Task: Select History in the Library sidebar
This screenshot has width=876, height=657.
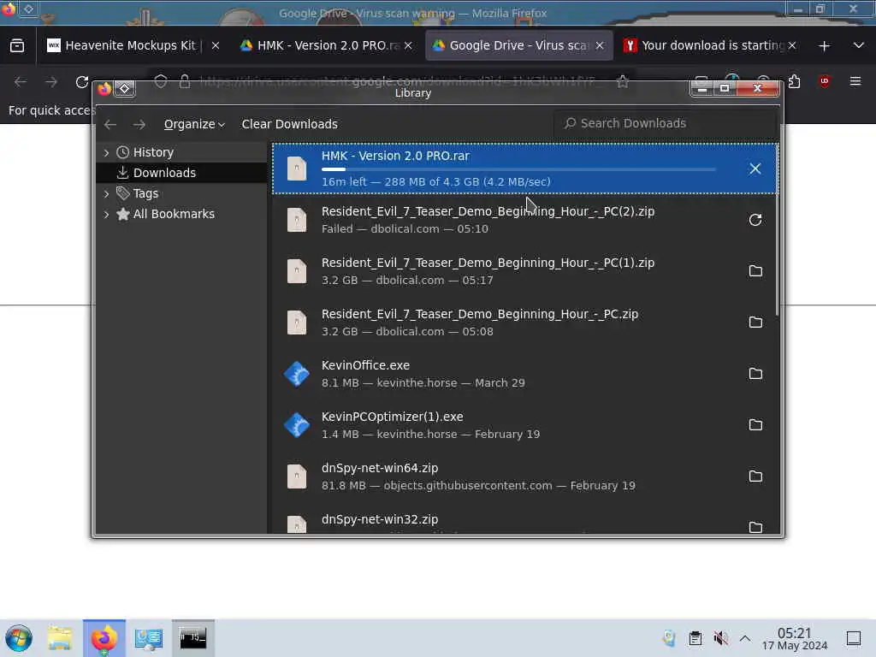Action: tap(182, 152)
